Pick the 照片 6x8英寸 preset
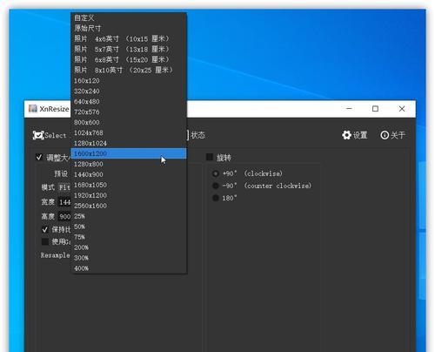The width and height of the screenshot is (435, 352). point(129,60)
